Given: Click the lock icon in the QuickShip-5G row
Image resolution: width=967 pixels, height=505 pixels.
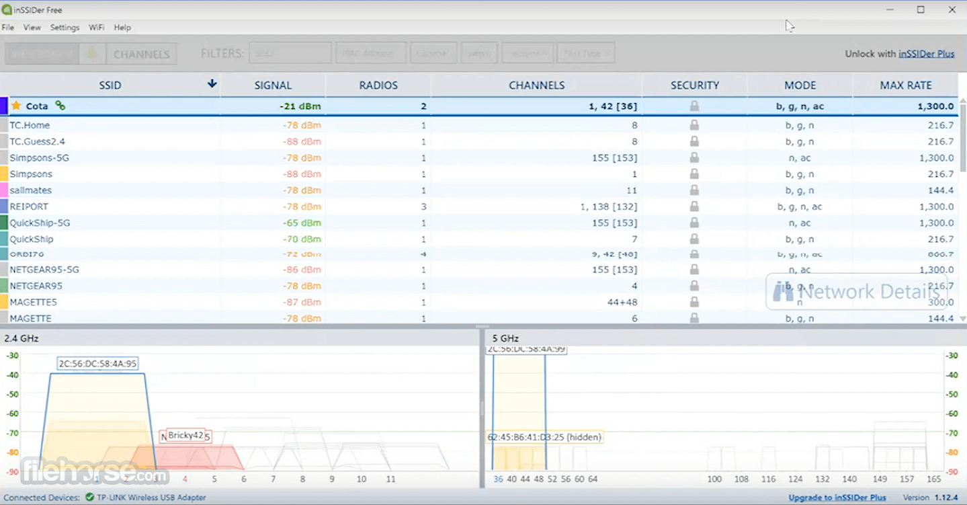Looking at the screenshot, I should (694, 223).
